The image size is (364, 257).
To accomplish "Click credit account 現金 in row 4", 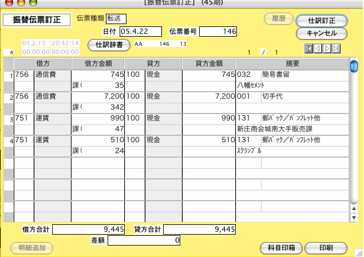I will pyautogui.click(x=163, y=140).
